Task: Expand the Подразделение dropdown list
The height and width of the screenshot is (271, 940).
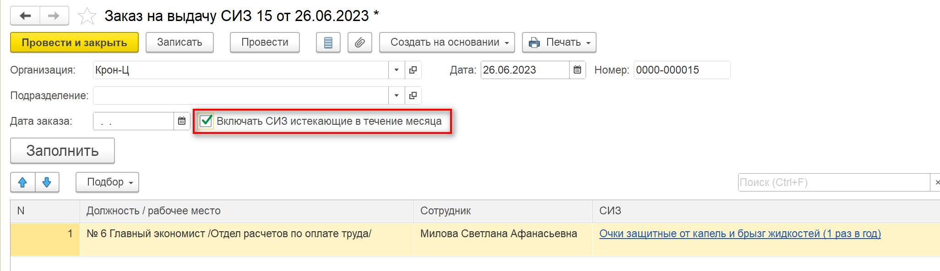Action: [x=397, y=96]
